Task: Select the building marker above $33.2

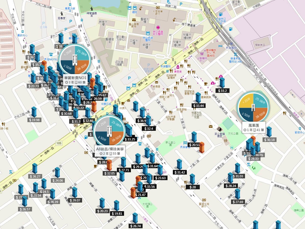Action: pyautogui.click(x=222, y=83)
